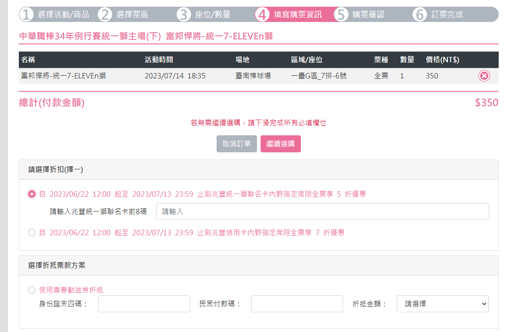509x332 pixels.
Task: Click the 富邦悍將-統一7-ELEVEn獅 ticket row name
Action: click(x=63, y=76)
